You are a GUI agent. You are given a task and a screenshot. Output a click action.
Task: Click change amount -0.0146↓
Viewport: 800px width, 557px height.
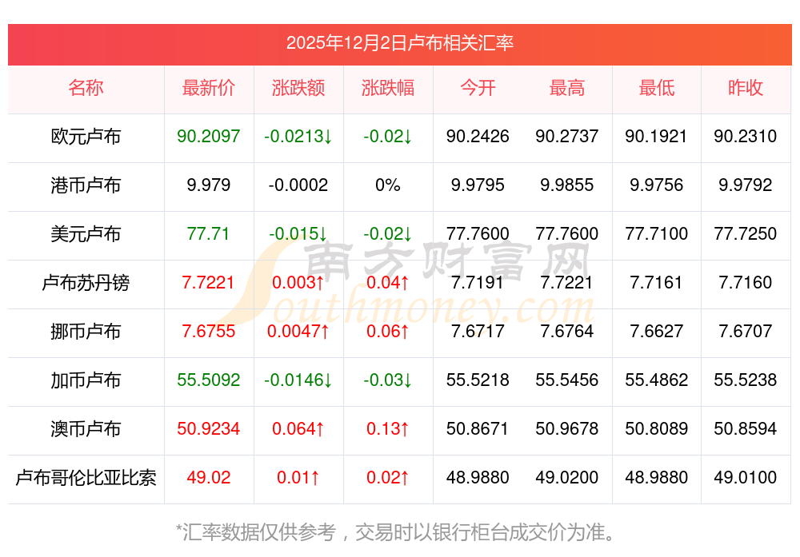(298, 380)
